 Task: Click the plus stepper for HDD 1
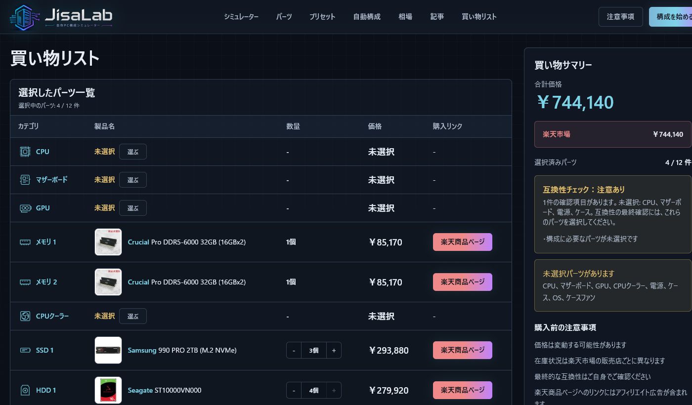click(x=334, y=390)
